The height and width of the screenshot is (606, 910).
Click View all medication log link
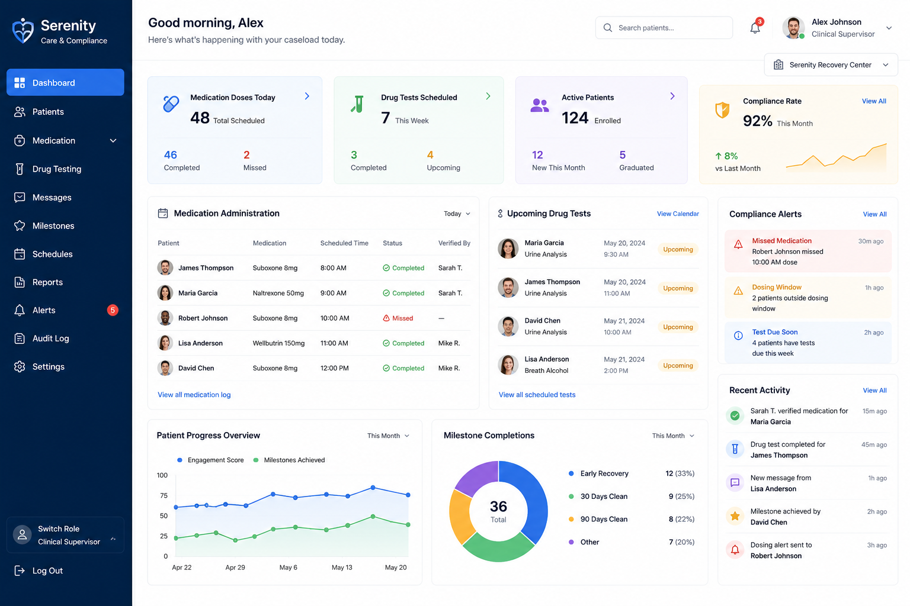[x=194, y=395]
